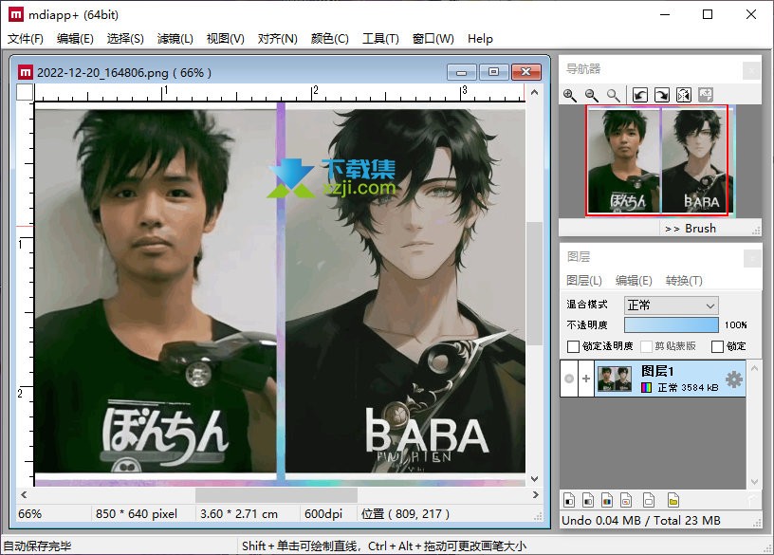Zoom in with the navigator magnifier plus
The width and height of the screenshot is (774, 555).
(570, 95)
